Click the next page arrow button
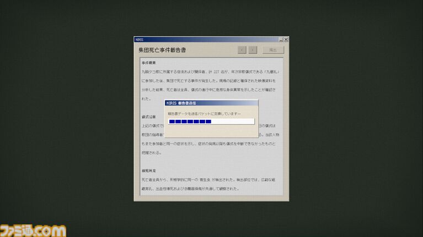Screen dimensions: 423x237 pos(253,50)
